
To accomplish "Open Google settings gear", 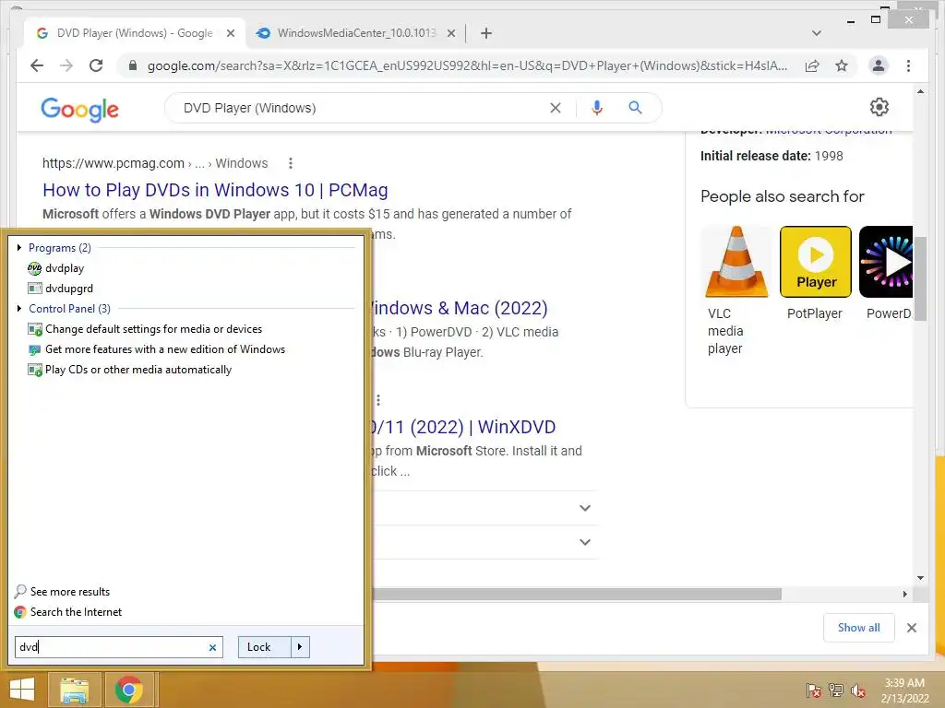I will coord(879,107).
